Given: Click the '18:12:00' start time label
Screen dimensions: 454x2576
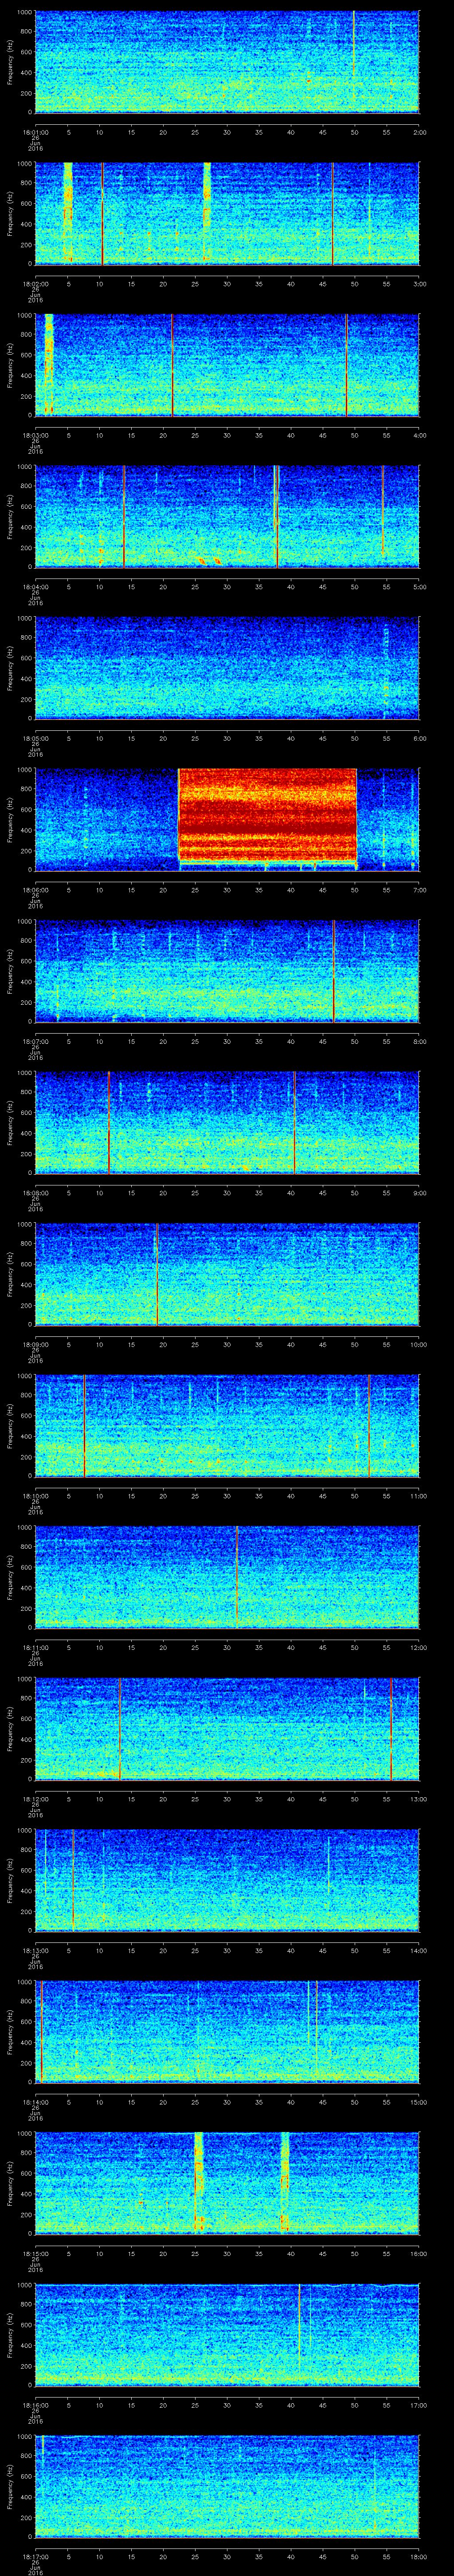Looking at the screenshot, I should (35, 1798).
